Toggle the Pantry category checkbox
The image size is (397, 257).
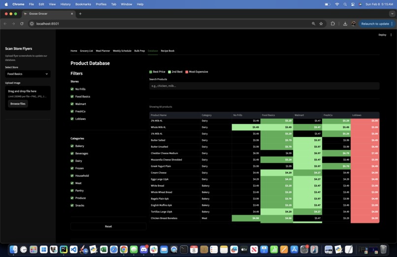[72, 191]
